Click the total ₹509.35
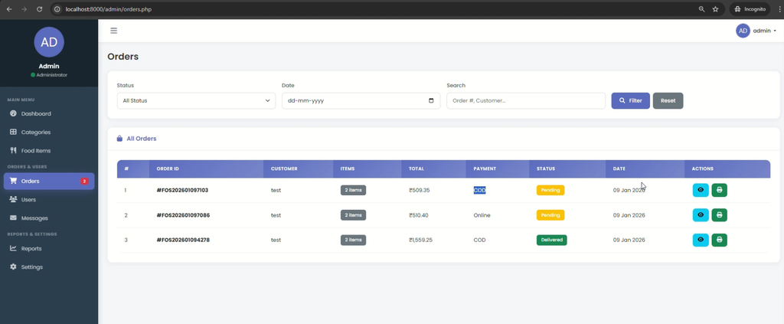Image resolution: width=784 pixels, height=324 pixels. tap(419, 190)
